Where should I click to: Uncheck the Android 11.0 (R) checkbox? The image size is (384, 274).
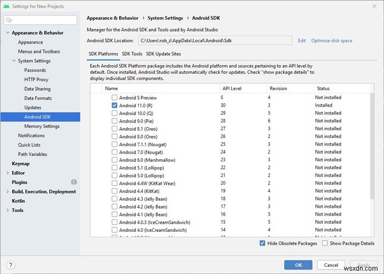(x=114, y=105)
